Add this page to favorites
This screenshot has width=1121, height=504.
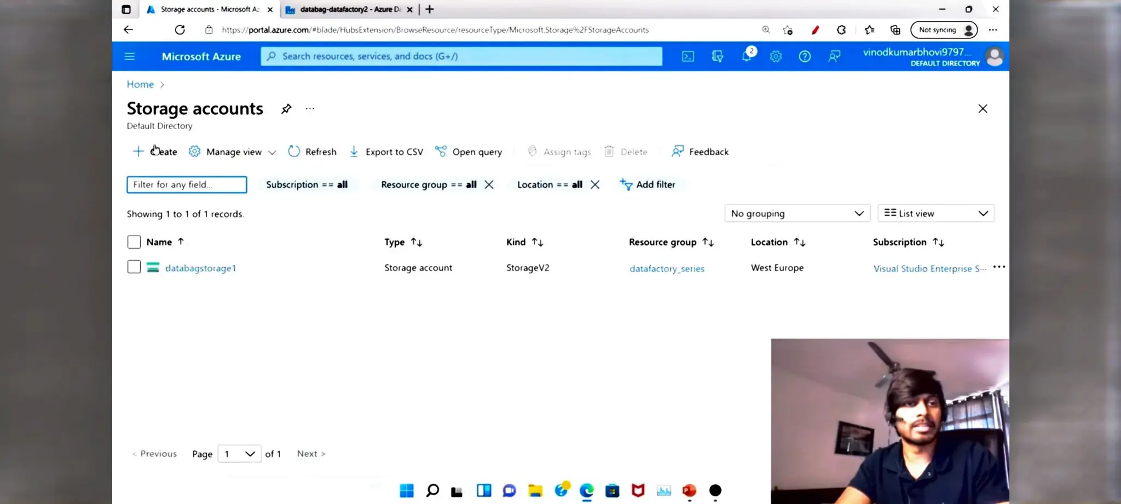point(788,30)
